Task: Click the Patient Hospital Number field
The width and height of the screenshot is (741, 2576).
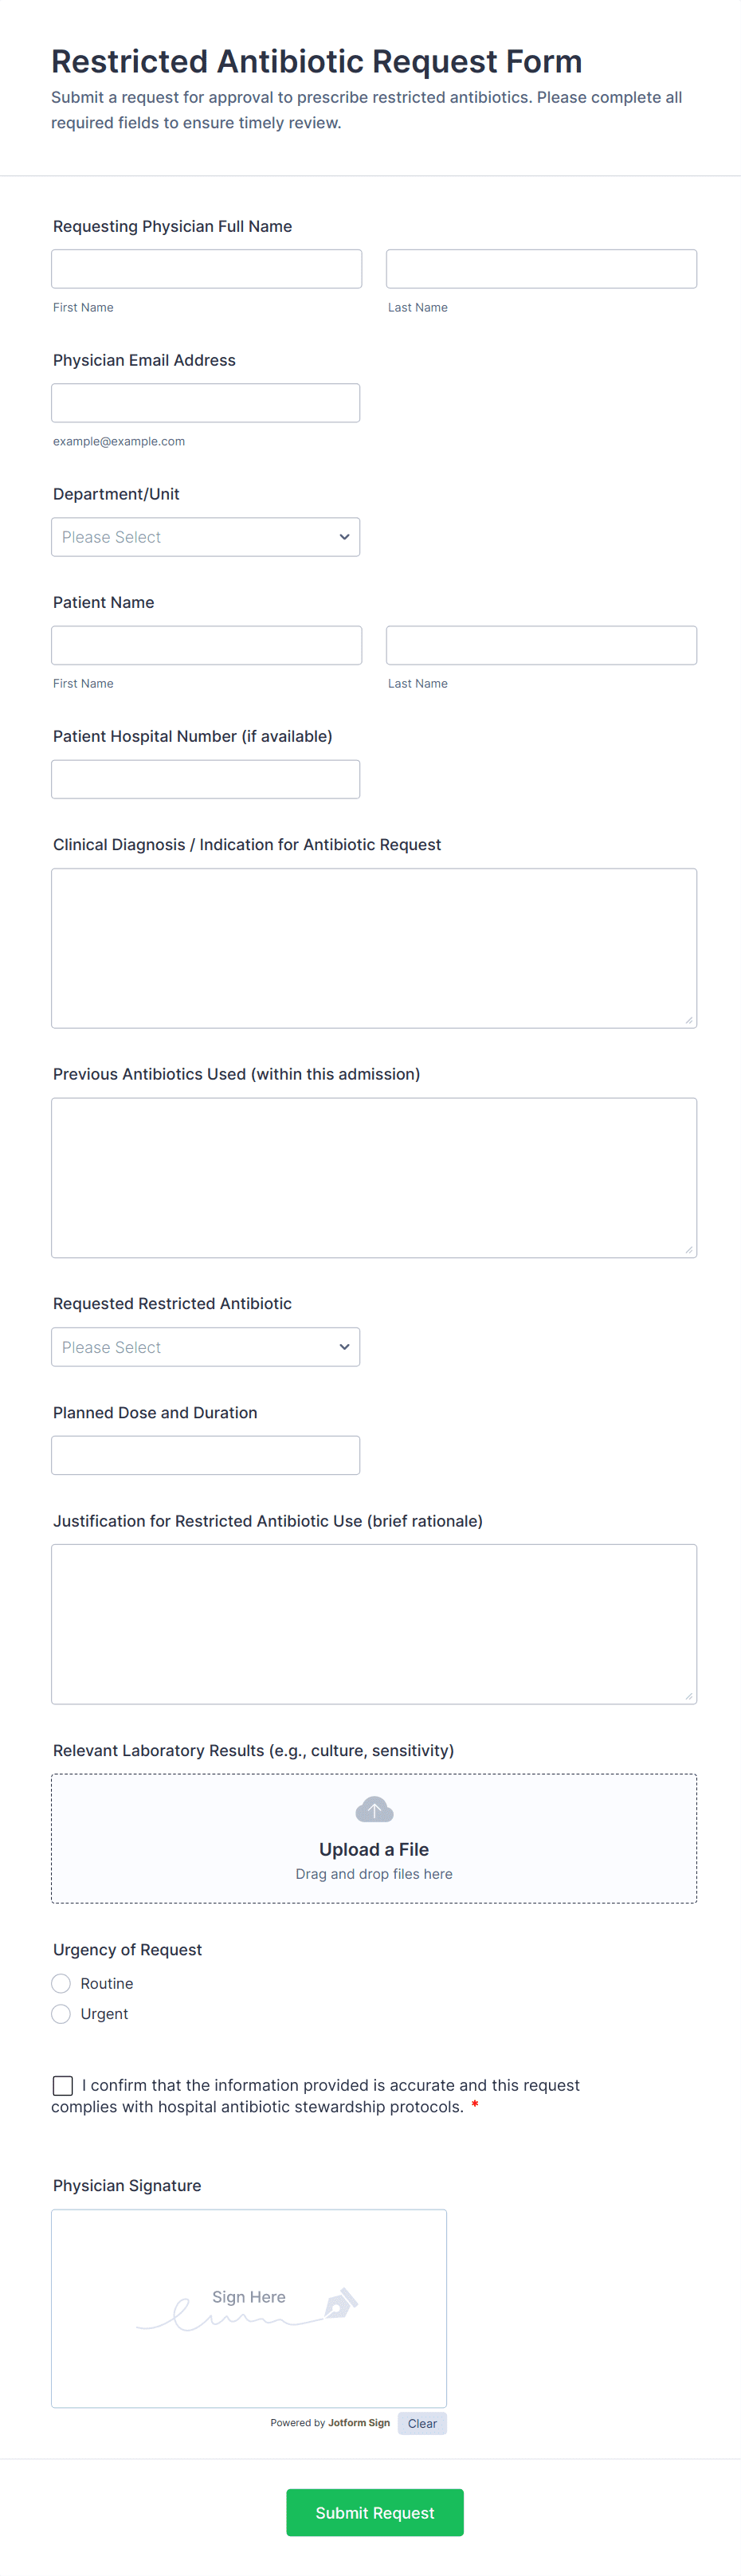Action: [206, 779]
